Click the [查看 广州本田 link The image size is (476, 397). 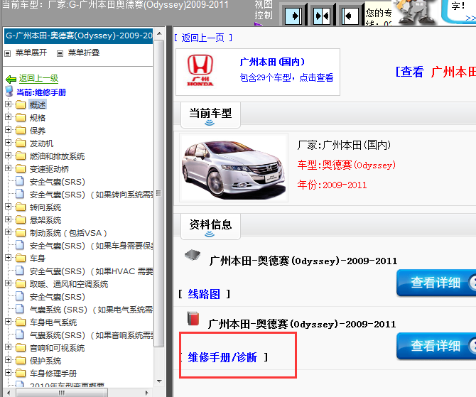point(436,72)
